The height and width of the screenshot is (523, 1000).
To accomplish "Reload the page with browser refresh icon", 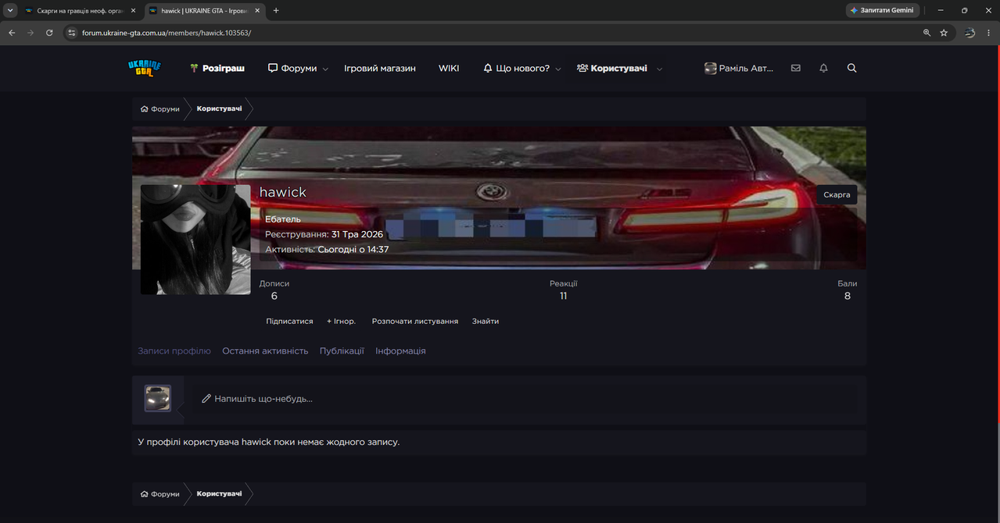I will [49, 33].
